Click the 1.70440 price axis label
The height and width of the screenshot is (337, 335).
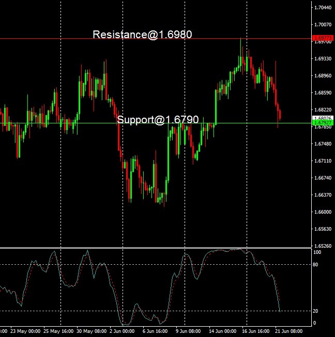tap(323, 8)
